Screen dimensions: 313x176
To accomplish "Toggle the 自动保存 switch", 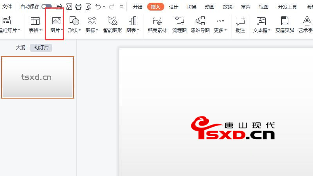I will (47, 7).
